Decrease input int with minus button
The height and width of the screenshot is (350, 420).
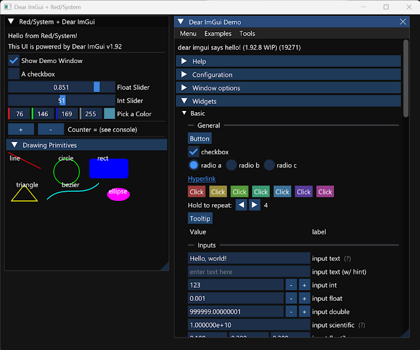pos(291,285)
